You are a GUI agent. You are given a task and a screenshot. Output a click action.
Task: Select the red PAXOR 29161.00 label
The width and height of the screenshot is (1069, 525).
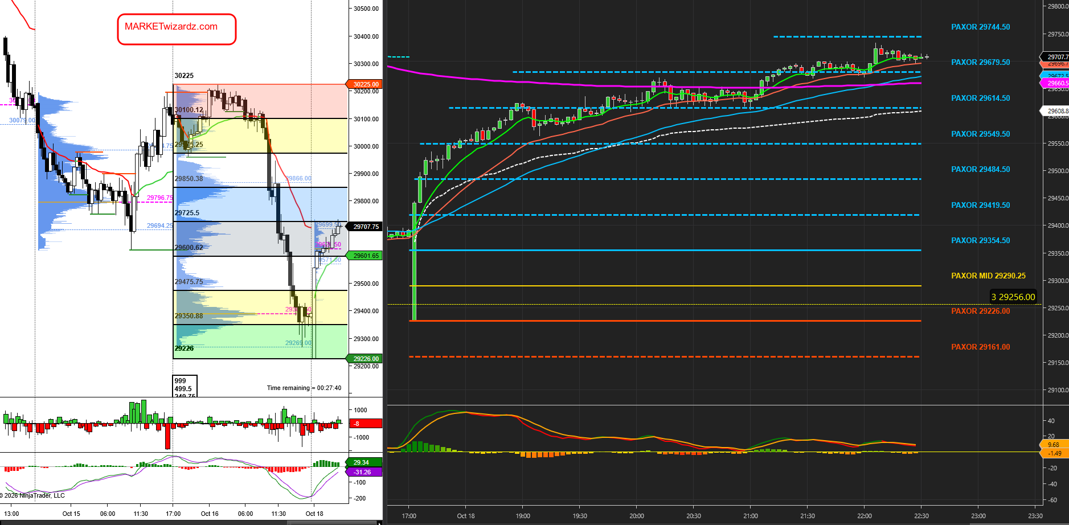(980, 347)
